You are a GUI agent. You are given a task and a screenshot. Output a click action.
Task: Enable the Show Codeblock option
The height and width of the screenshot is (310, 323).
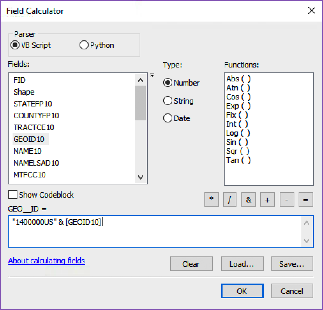pyautogui.click(x=13, y=194)
